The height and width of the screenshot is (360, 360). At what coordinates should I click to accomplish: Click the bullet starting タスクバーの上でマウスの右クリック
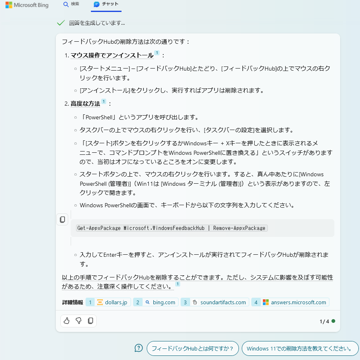tap(187, 130)
